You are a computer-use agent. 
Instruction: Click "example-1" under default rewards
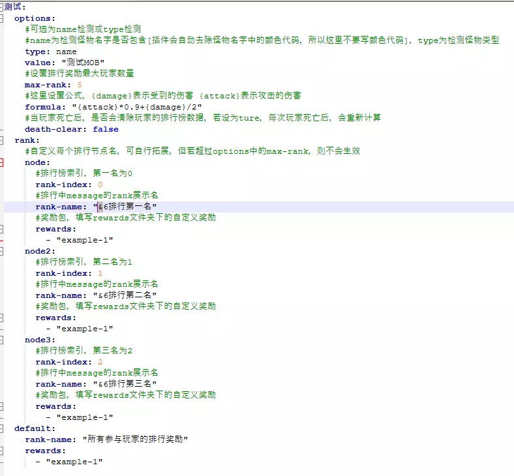[x=74, y=462]
